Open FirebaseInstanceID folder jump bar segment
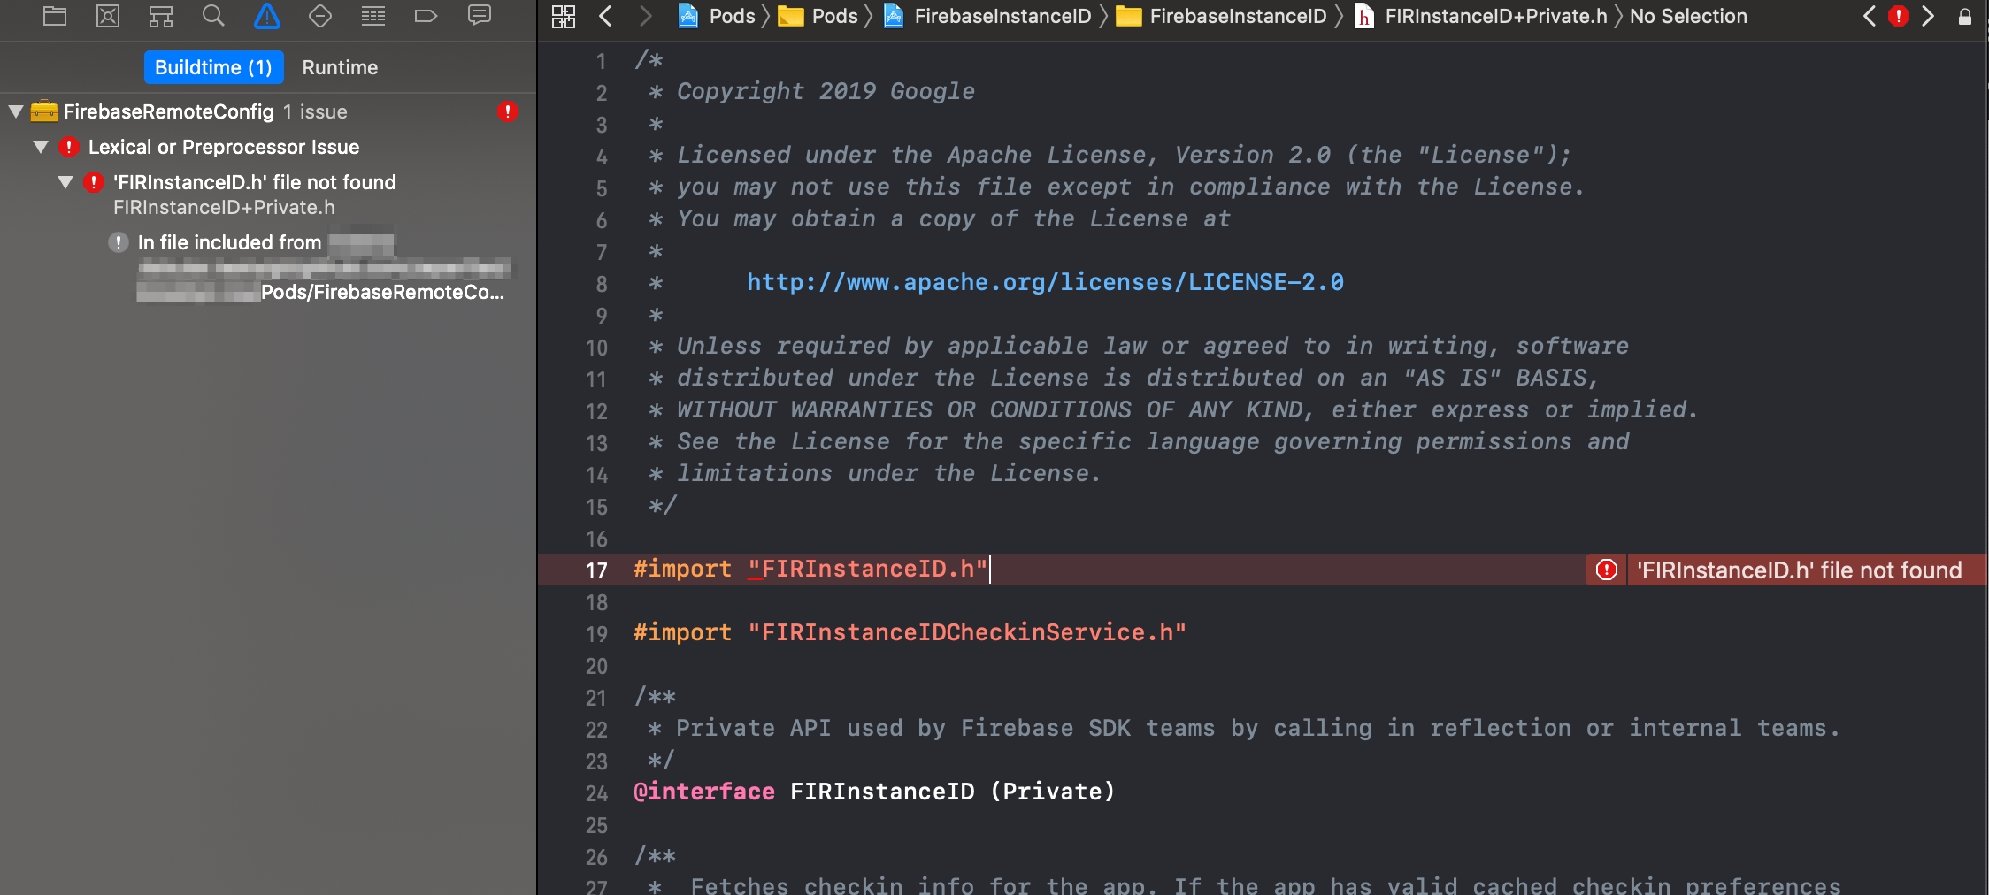The width and height of the screenshot is (1989, 895). click(x=1222, y=16)
